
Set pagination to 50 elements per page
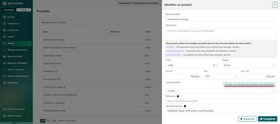point(48,121)
